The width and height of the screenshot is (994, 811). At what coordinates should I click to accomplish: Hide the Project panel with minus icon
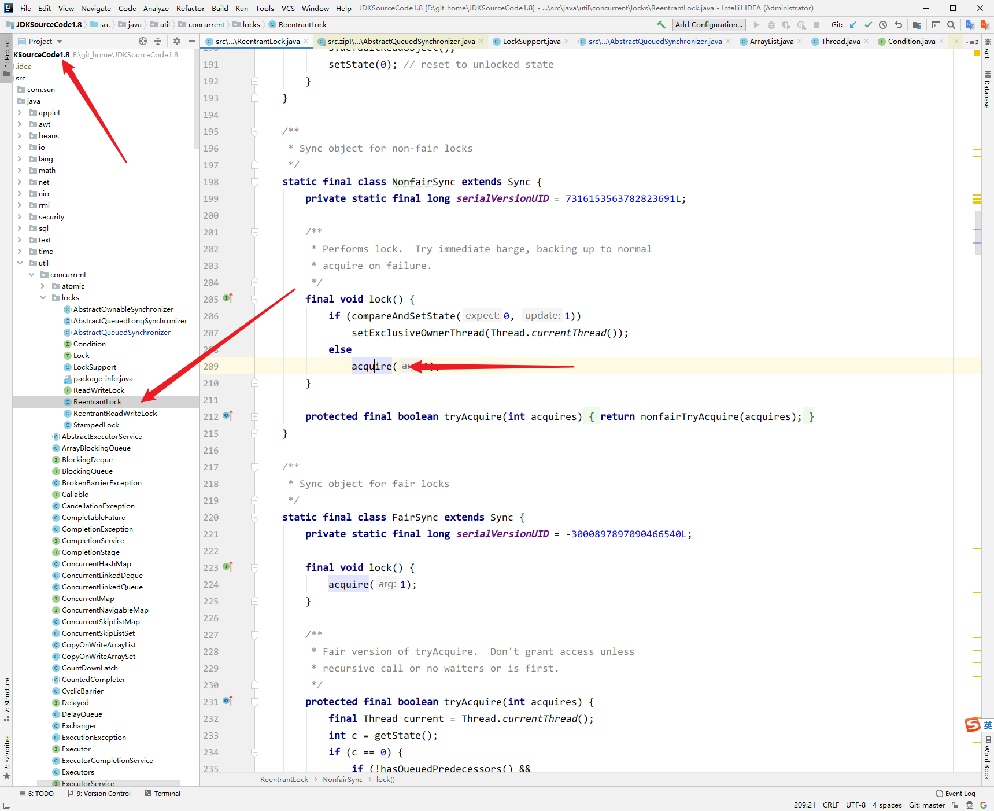pyautogui.click(x=192, y=41)
